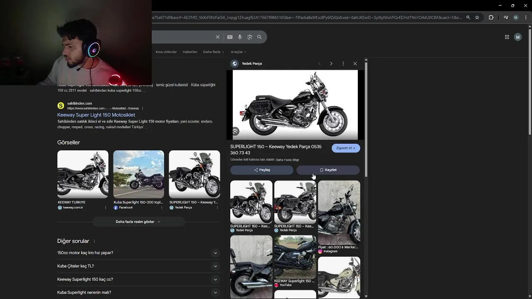Open the media controls toolbar icon
The height and width of the screenshot is (299, 532).
(506, 17)
